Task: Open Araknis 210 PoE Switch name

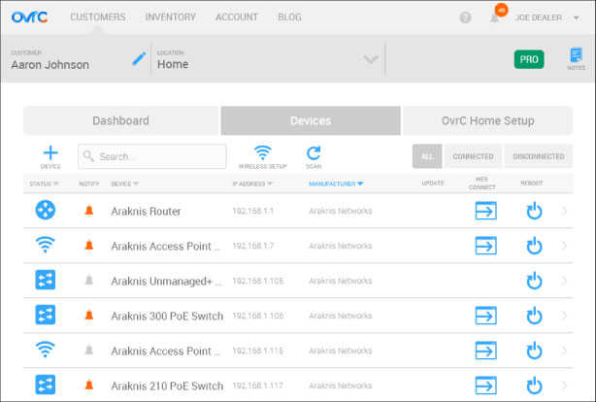Action: point(167,386)
